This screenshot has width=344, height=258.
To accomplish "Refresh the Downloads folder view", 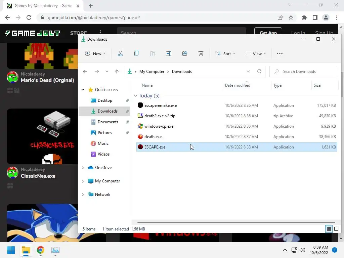I will click(259, 71).
